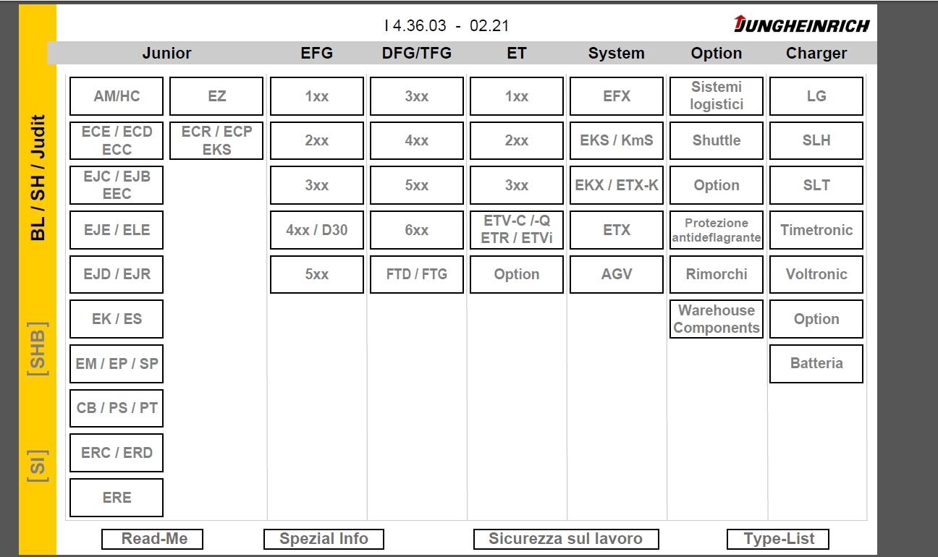Select the AGV system button
938x557 pixels.
(617, 274)
